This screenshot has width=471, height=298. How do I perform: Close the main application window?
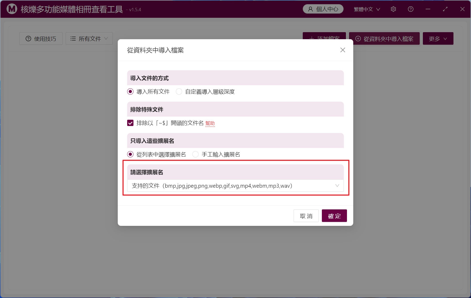coord(462,9)
